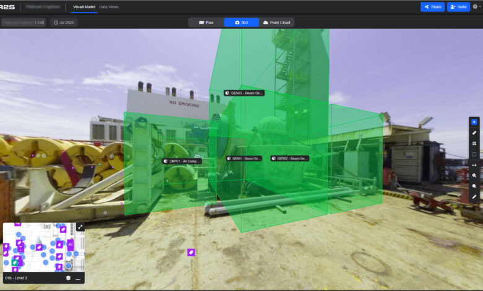Open the Jul 2025 date selector
The height and width of the screenshot is (291, 483).
point(64,22)
